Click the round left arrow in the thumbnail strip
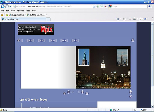This screenshot has width=154, height=112. (19, 40)
